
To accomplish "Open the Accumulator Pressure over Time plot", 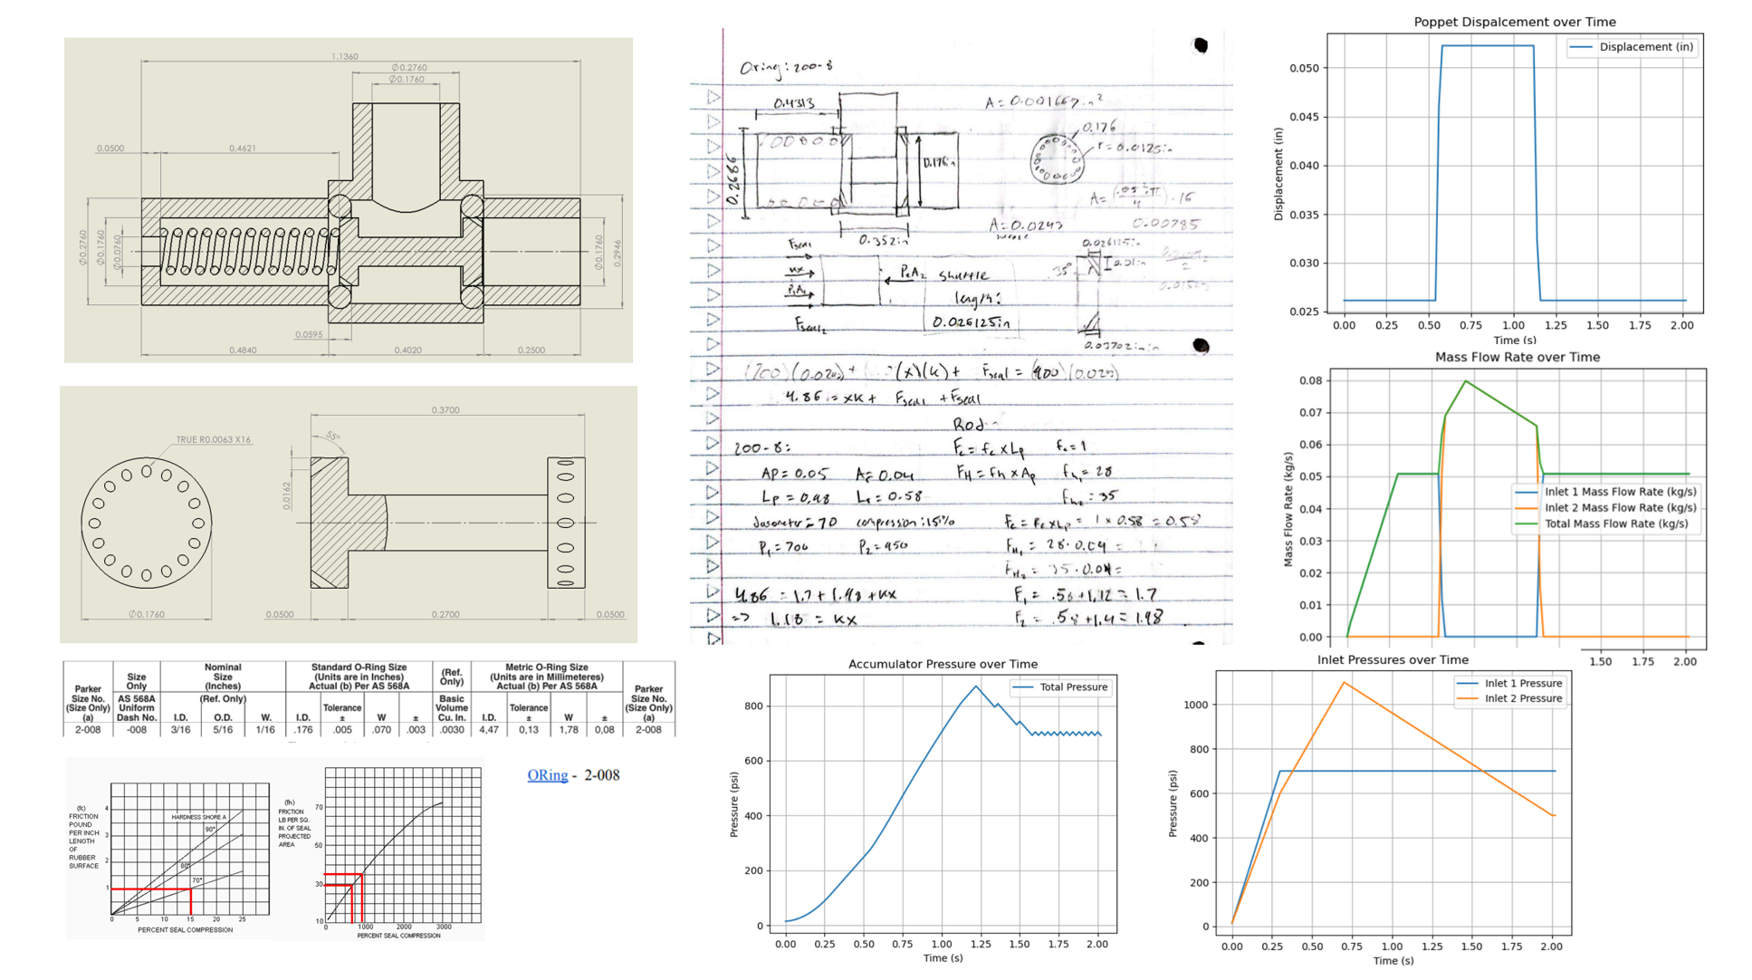I will [942, 806].
